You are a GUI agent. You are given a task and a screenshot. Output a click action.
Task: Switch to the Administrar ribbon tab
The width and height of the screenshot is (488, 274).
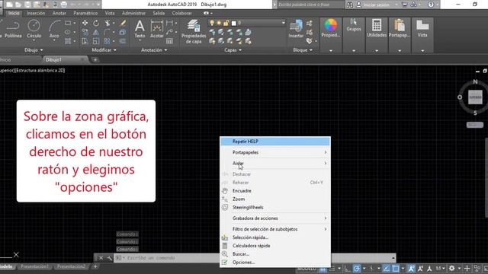[x=133, y=14]
